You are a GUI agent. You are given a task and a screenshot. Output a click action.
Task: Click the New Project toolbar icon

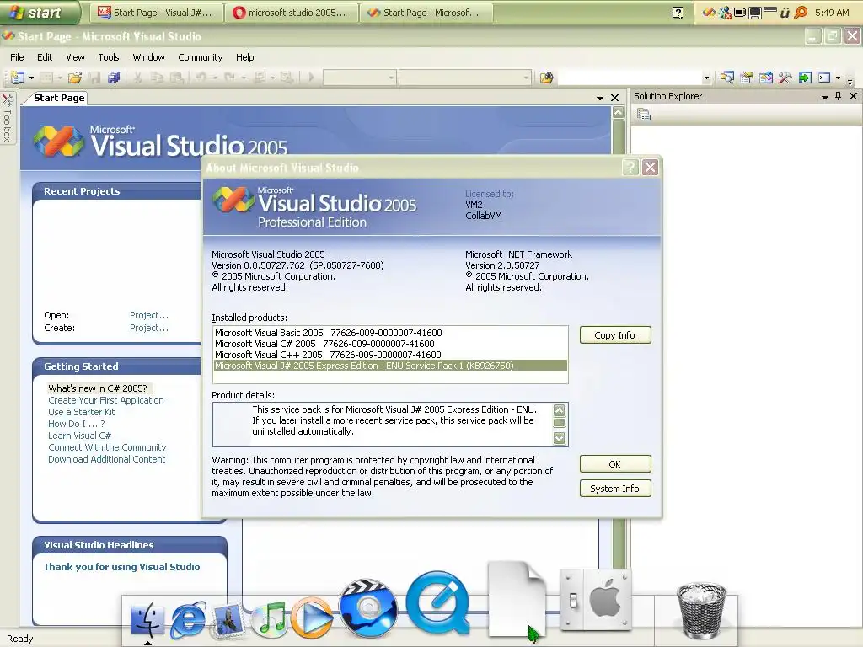(19, 78)
